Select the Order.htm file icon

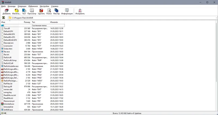tap(2, 49)
